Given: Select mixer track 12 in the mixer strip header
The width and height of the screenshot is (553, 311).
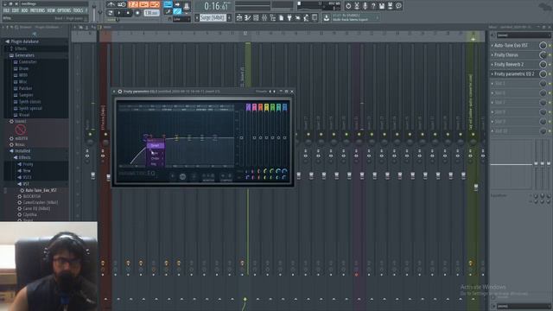Looking at the screenshot, I should pyautogui.click(x=245, y=34).
